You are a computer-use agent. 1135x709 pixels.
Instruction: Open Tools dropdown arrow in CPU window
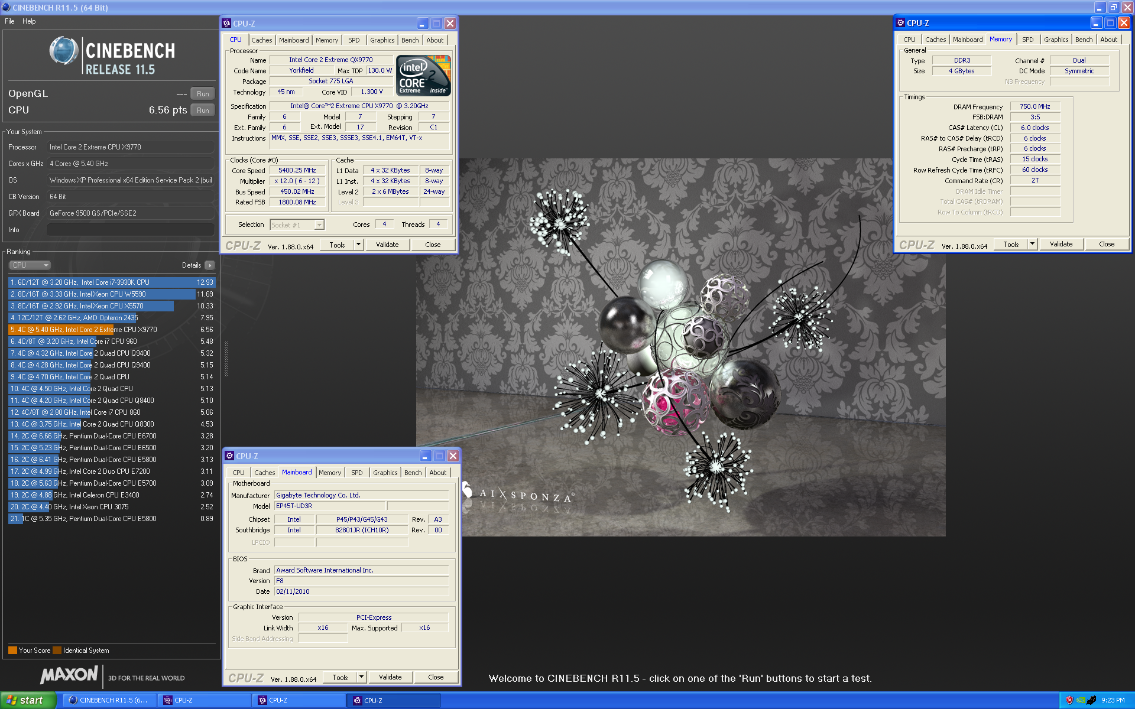358,245
